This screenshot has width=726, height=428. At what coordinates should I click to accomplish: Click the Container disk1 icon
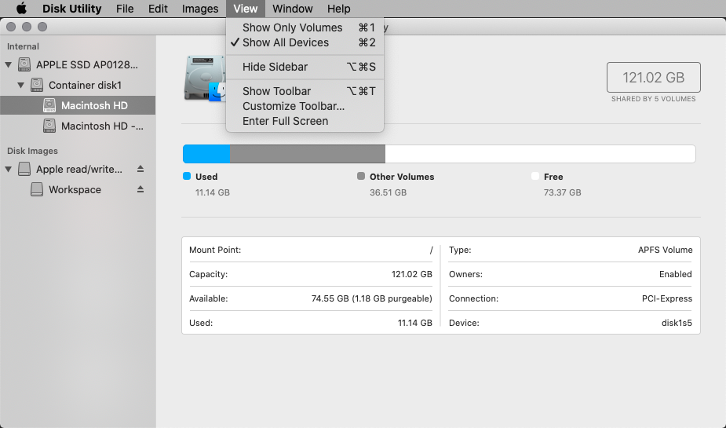coord(37,85)
